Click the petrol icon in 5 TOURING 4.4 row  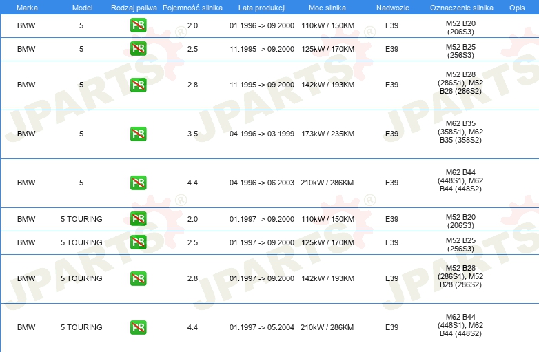click(138, 327)
